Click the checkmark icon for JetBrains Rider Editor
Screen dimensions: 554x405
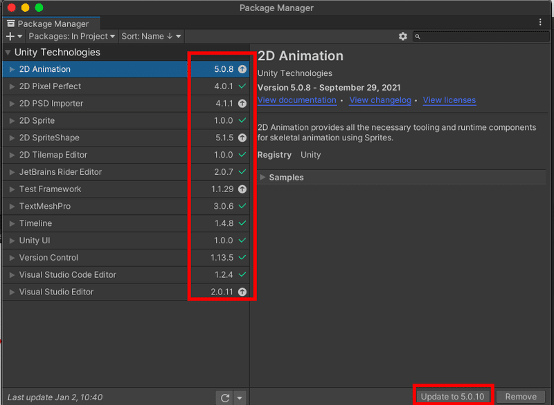(x=242, y=171)
